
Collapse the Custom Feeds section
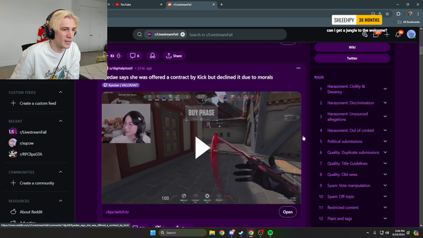pos(60,93)
